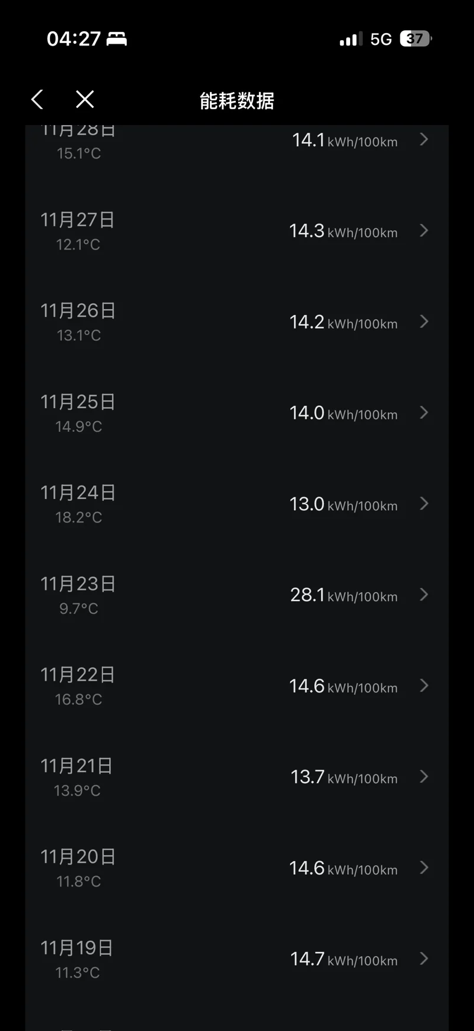
Task: Close the energy consumption page
Action: click(85, 100)
